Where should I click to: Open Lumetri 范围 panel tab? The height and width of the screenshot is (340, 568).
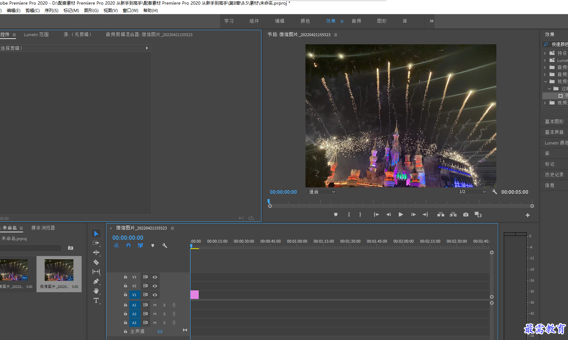(x=36, y=34)
